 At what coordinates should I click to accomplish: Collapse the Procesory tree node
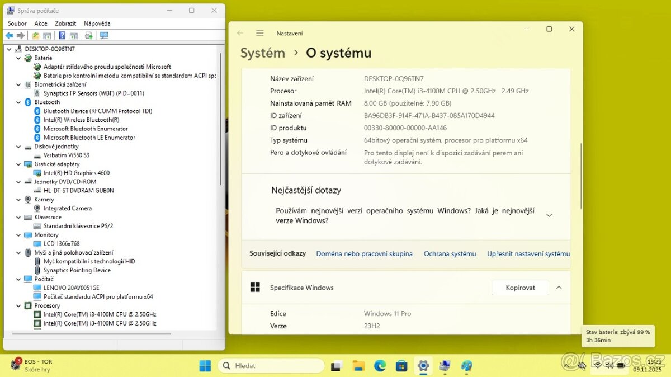coord(19,306)
